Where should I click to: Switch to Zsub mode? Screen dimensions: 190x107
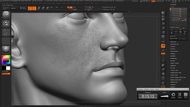point(74,7)
